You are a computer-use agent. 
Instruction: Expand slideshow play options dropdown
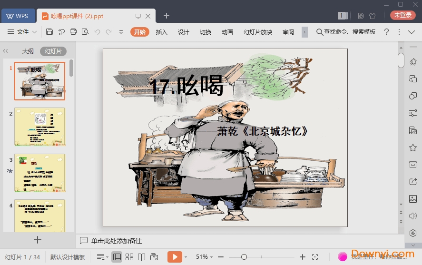(186, 257)
